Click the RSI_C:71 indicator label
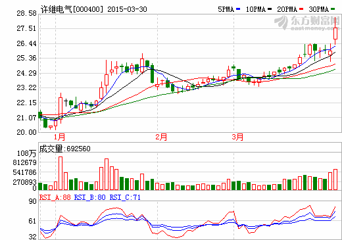 125,197
